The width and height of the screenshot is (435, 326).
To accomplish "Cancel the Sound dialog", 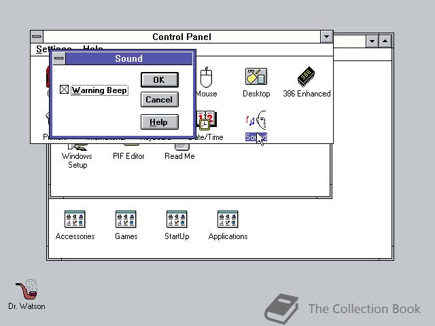I will pyautogui.click(x=160, y=100).
